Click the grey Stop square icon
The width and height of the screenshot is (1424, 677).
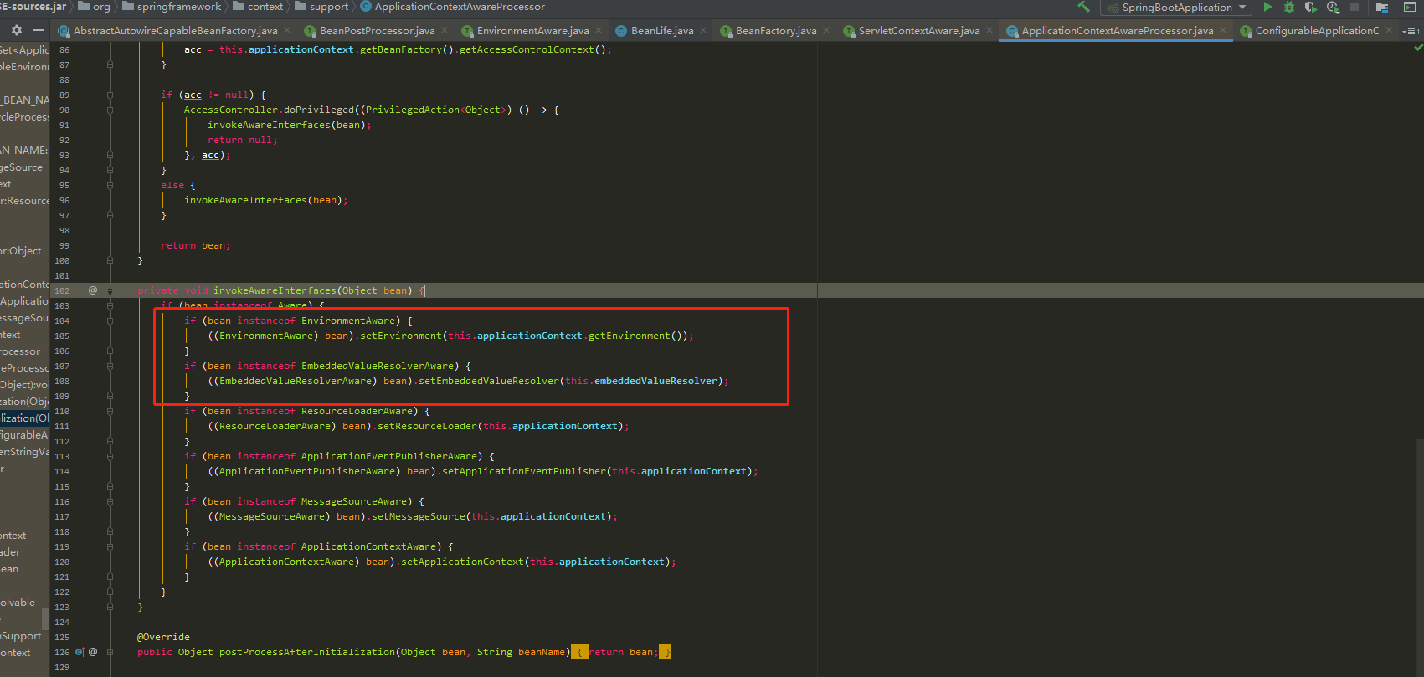point(1355,7)
